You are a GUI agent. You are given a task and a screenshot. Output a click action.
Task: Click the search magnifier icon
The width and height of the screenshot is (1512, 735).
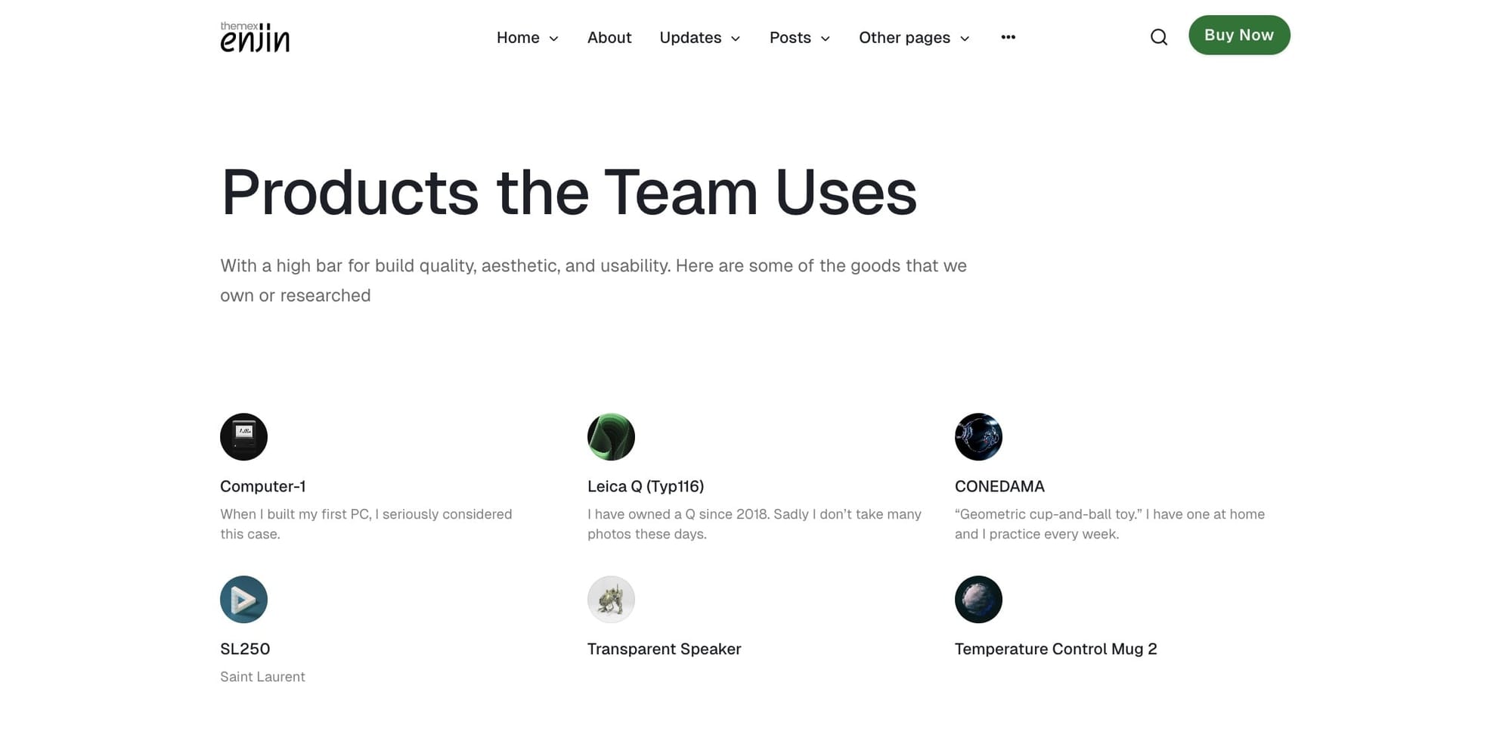tap(1158, 36)
